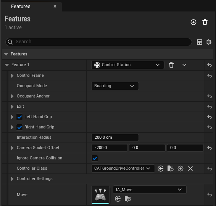Expand Controller Settings
216x206 pixels.
click(12, 179)
